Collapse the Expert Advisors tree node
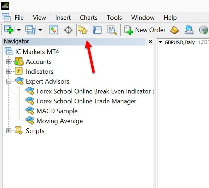209x188 pixels. (x=8, y=81)
